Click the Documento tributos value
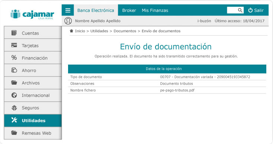 pyautogui.click(x=176, y=84)
